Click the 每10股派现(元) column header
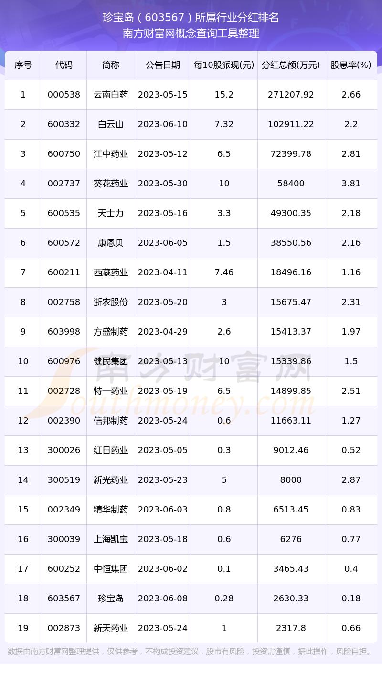This screenshot has width=382, height=675. click(224, 65)
